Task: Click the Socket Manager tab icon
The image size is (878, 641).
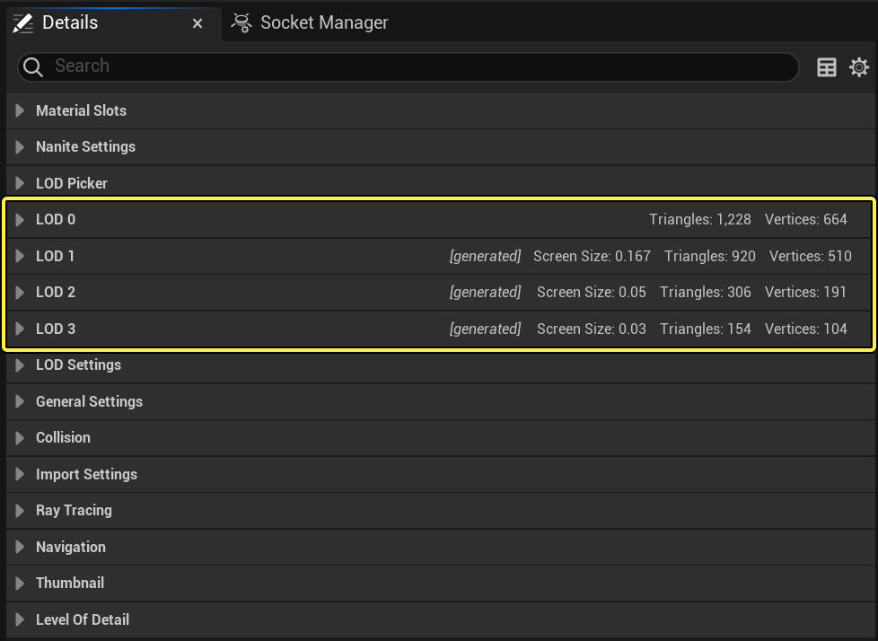Action: tap(241, 23)
